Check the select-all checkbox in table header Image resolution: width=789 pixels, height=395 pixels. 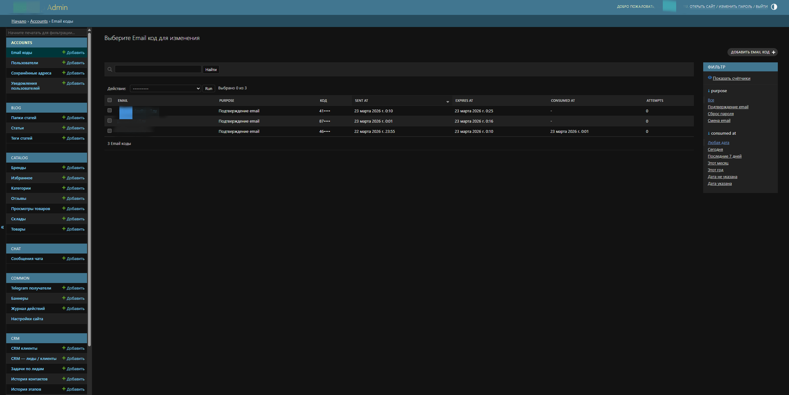tap(109, 100)
